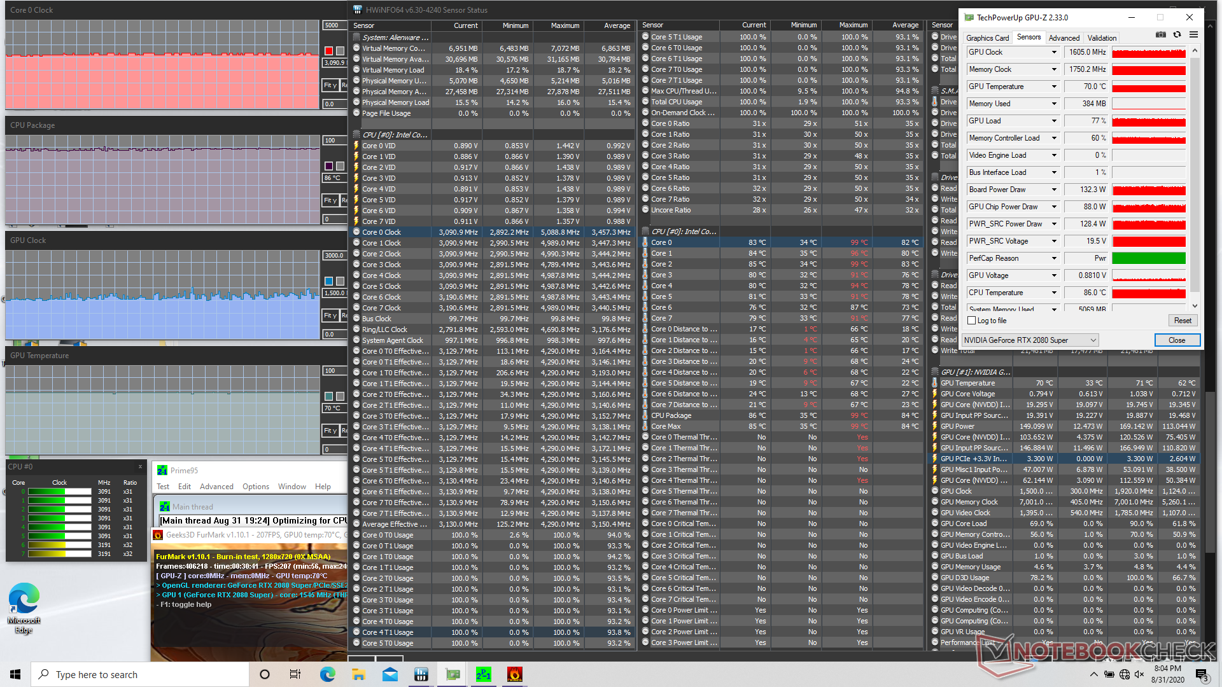Open the Prime95 Options menu

255,487
